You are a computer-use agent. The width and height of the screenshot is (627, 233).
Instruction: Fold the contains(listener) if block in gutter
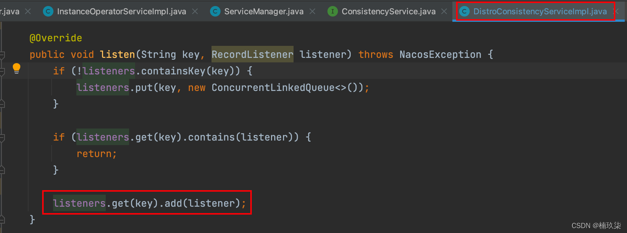(2, 138)
